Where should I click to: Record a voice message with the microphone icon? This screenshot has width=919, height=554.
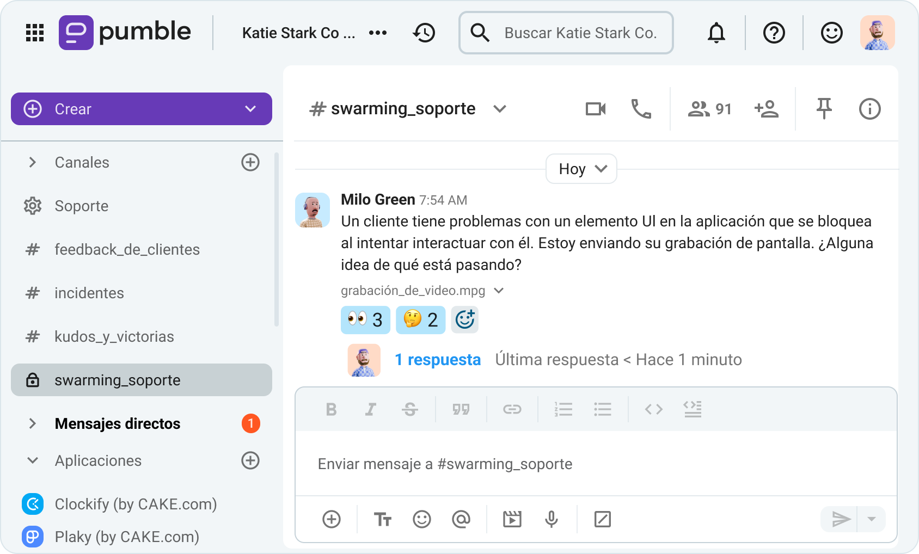[x=552, y=519]
